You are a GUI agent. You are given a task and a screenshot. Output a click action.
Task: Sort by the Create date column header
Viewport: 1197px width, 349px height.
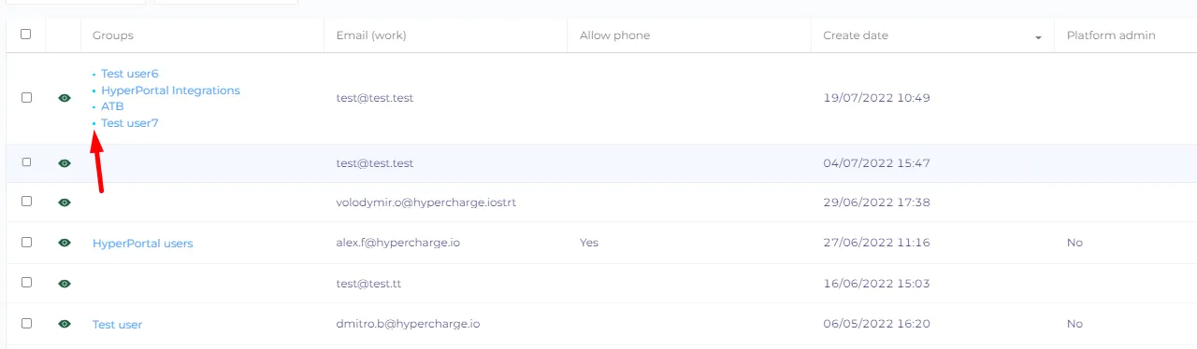(856, 35)
